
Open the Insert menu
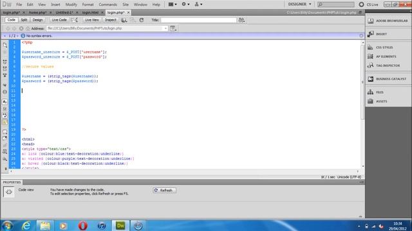coord(55,4)
